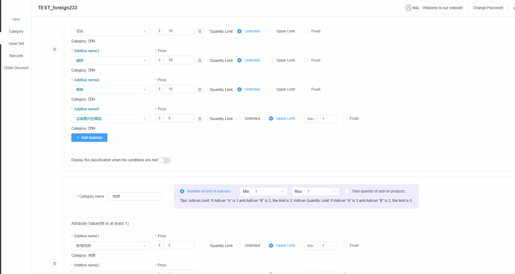Delete the 饮料 category block via trash
Viewport: 515px width, 274px height.
pyautogui.click(x=55, y=49)
